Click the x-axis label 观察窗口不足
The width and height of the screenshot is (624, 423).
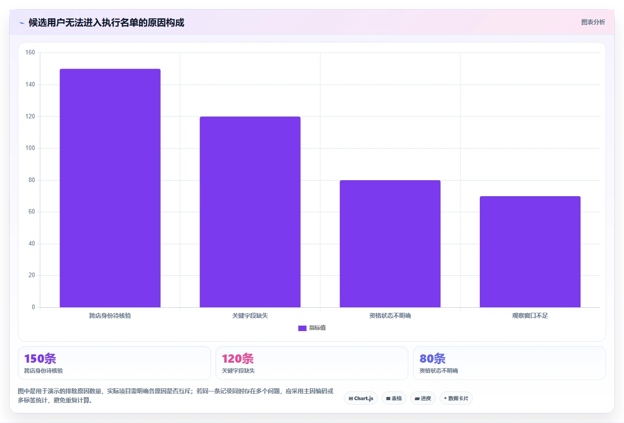point(530,316)
